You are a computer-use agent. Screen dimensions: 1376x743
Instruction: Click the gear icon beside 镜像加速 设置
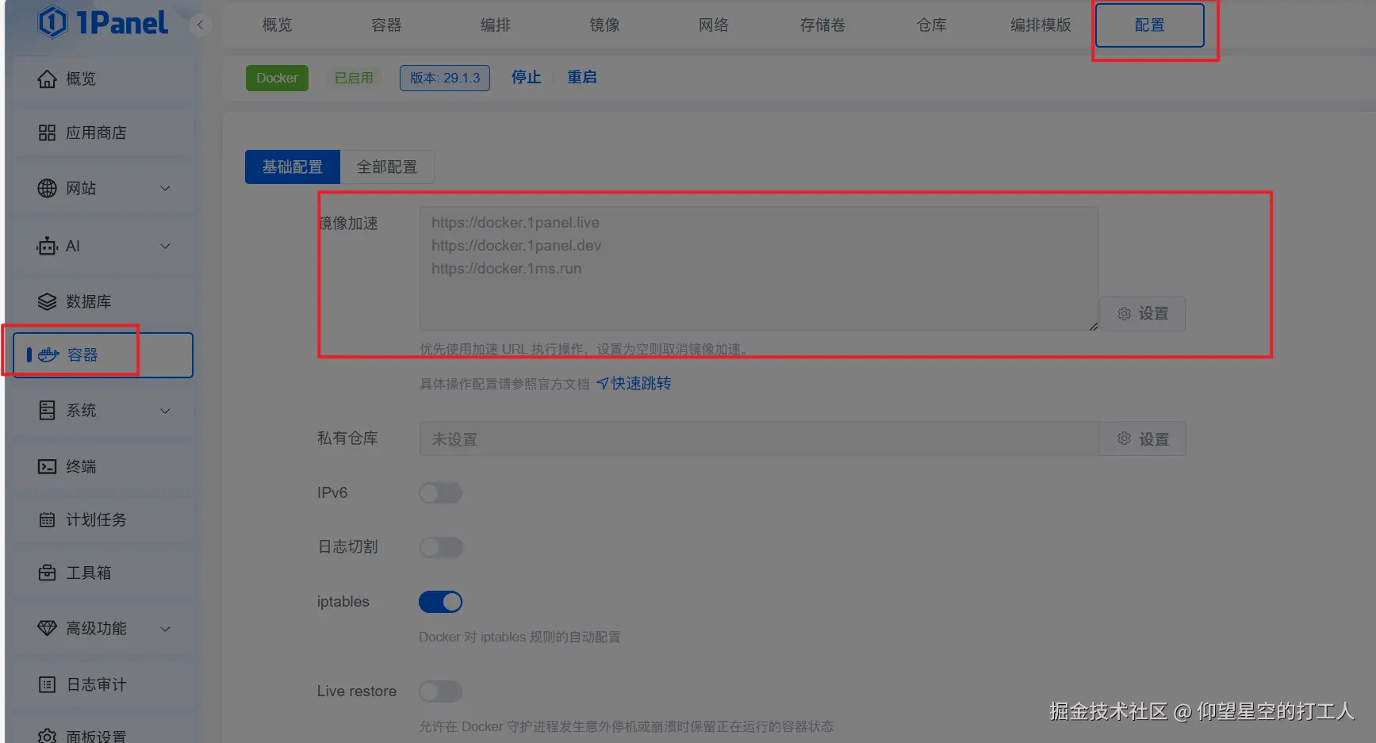coord(1125,314)
